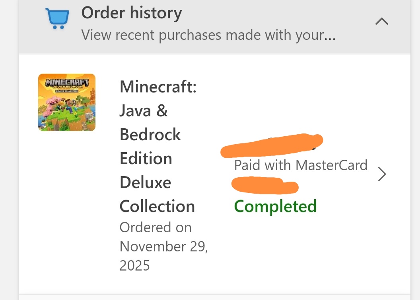
Task: Click the '2025' year text
Action: (135, 265)
